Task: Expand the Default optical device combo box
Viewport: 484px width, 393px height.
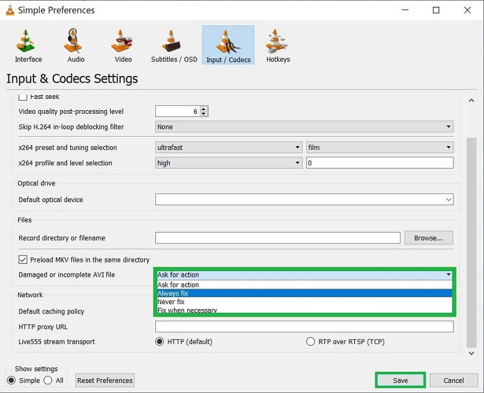Action: click(304, 200)
